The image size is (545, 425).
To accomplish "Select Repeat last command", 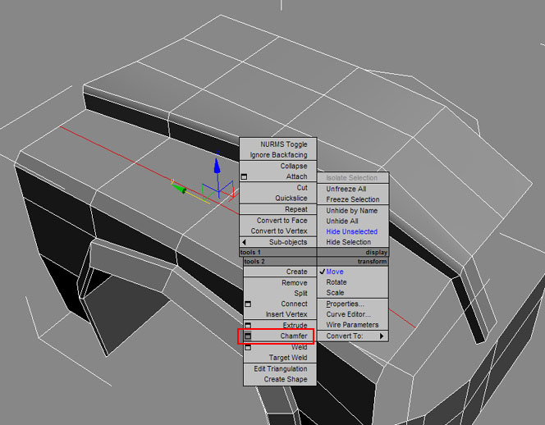I will 296,209.
